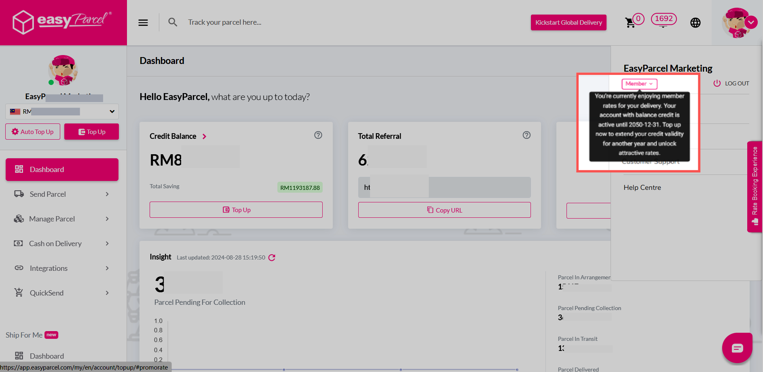Screen dimensions: 763x372
Task: Click the Total Saving RM1193187.88 badge
Action: pos(300,187)
